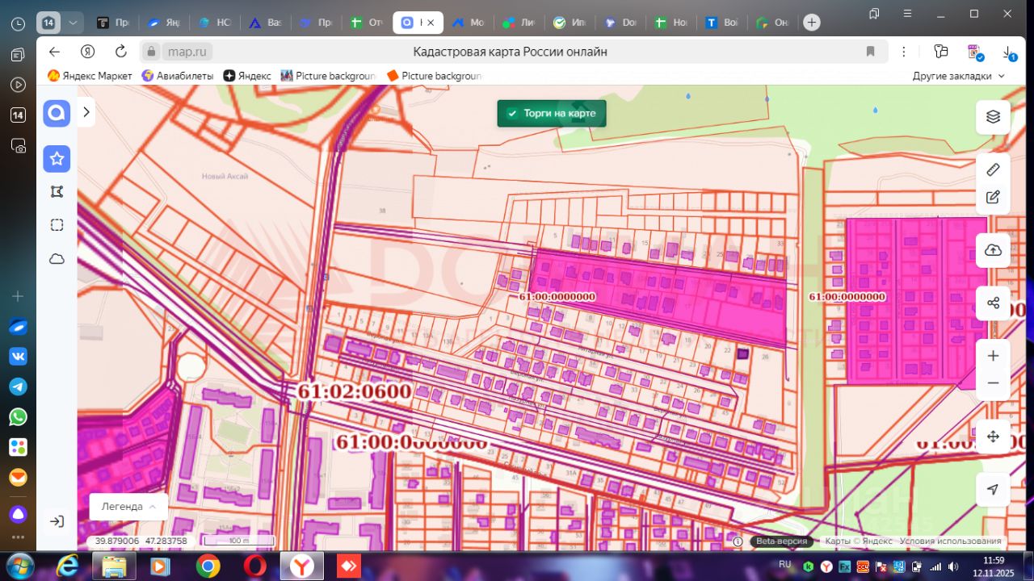
Task: Select the ruler measurement tool
Action: (993, 169)
